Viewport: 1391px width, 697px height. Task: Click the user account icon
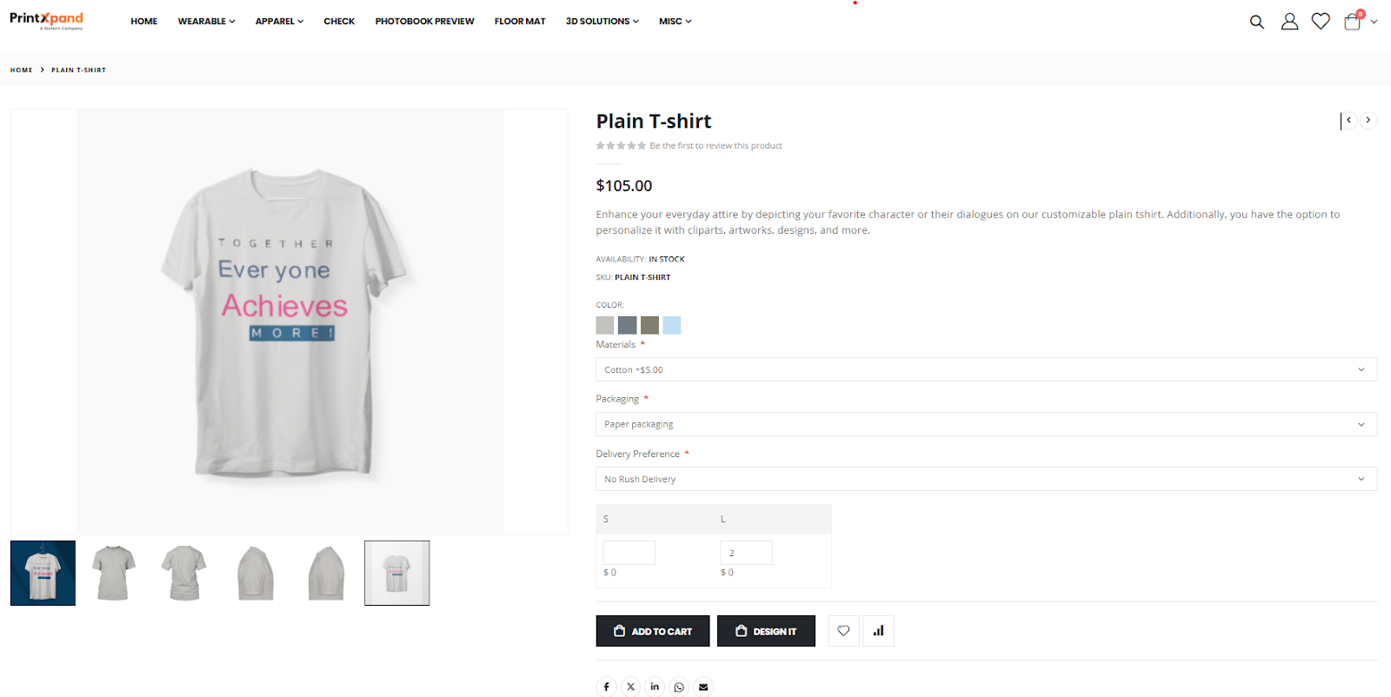pyautogui.click(x=1289, y=22)
